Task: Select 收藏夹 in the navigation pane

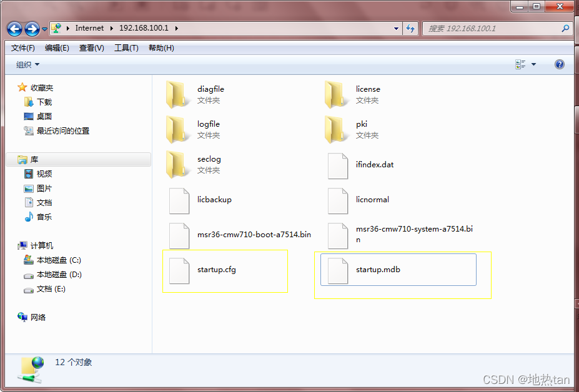Action: (x=36, y=87)
